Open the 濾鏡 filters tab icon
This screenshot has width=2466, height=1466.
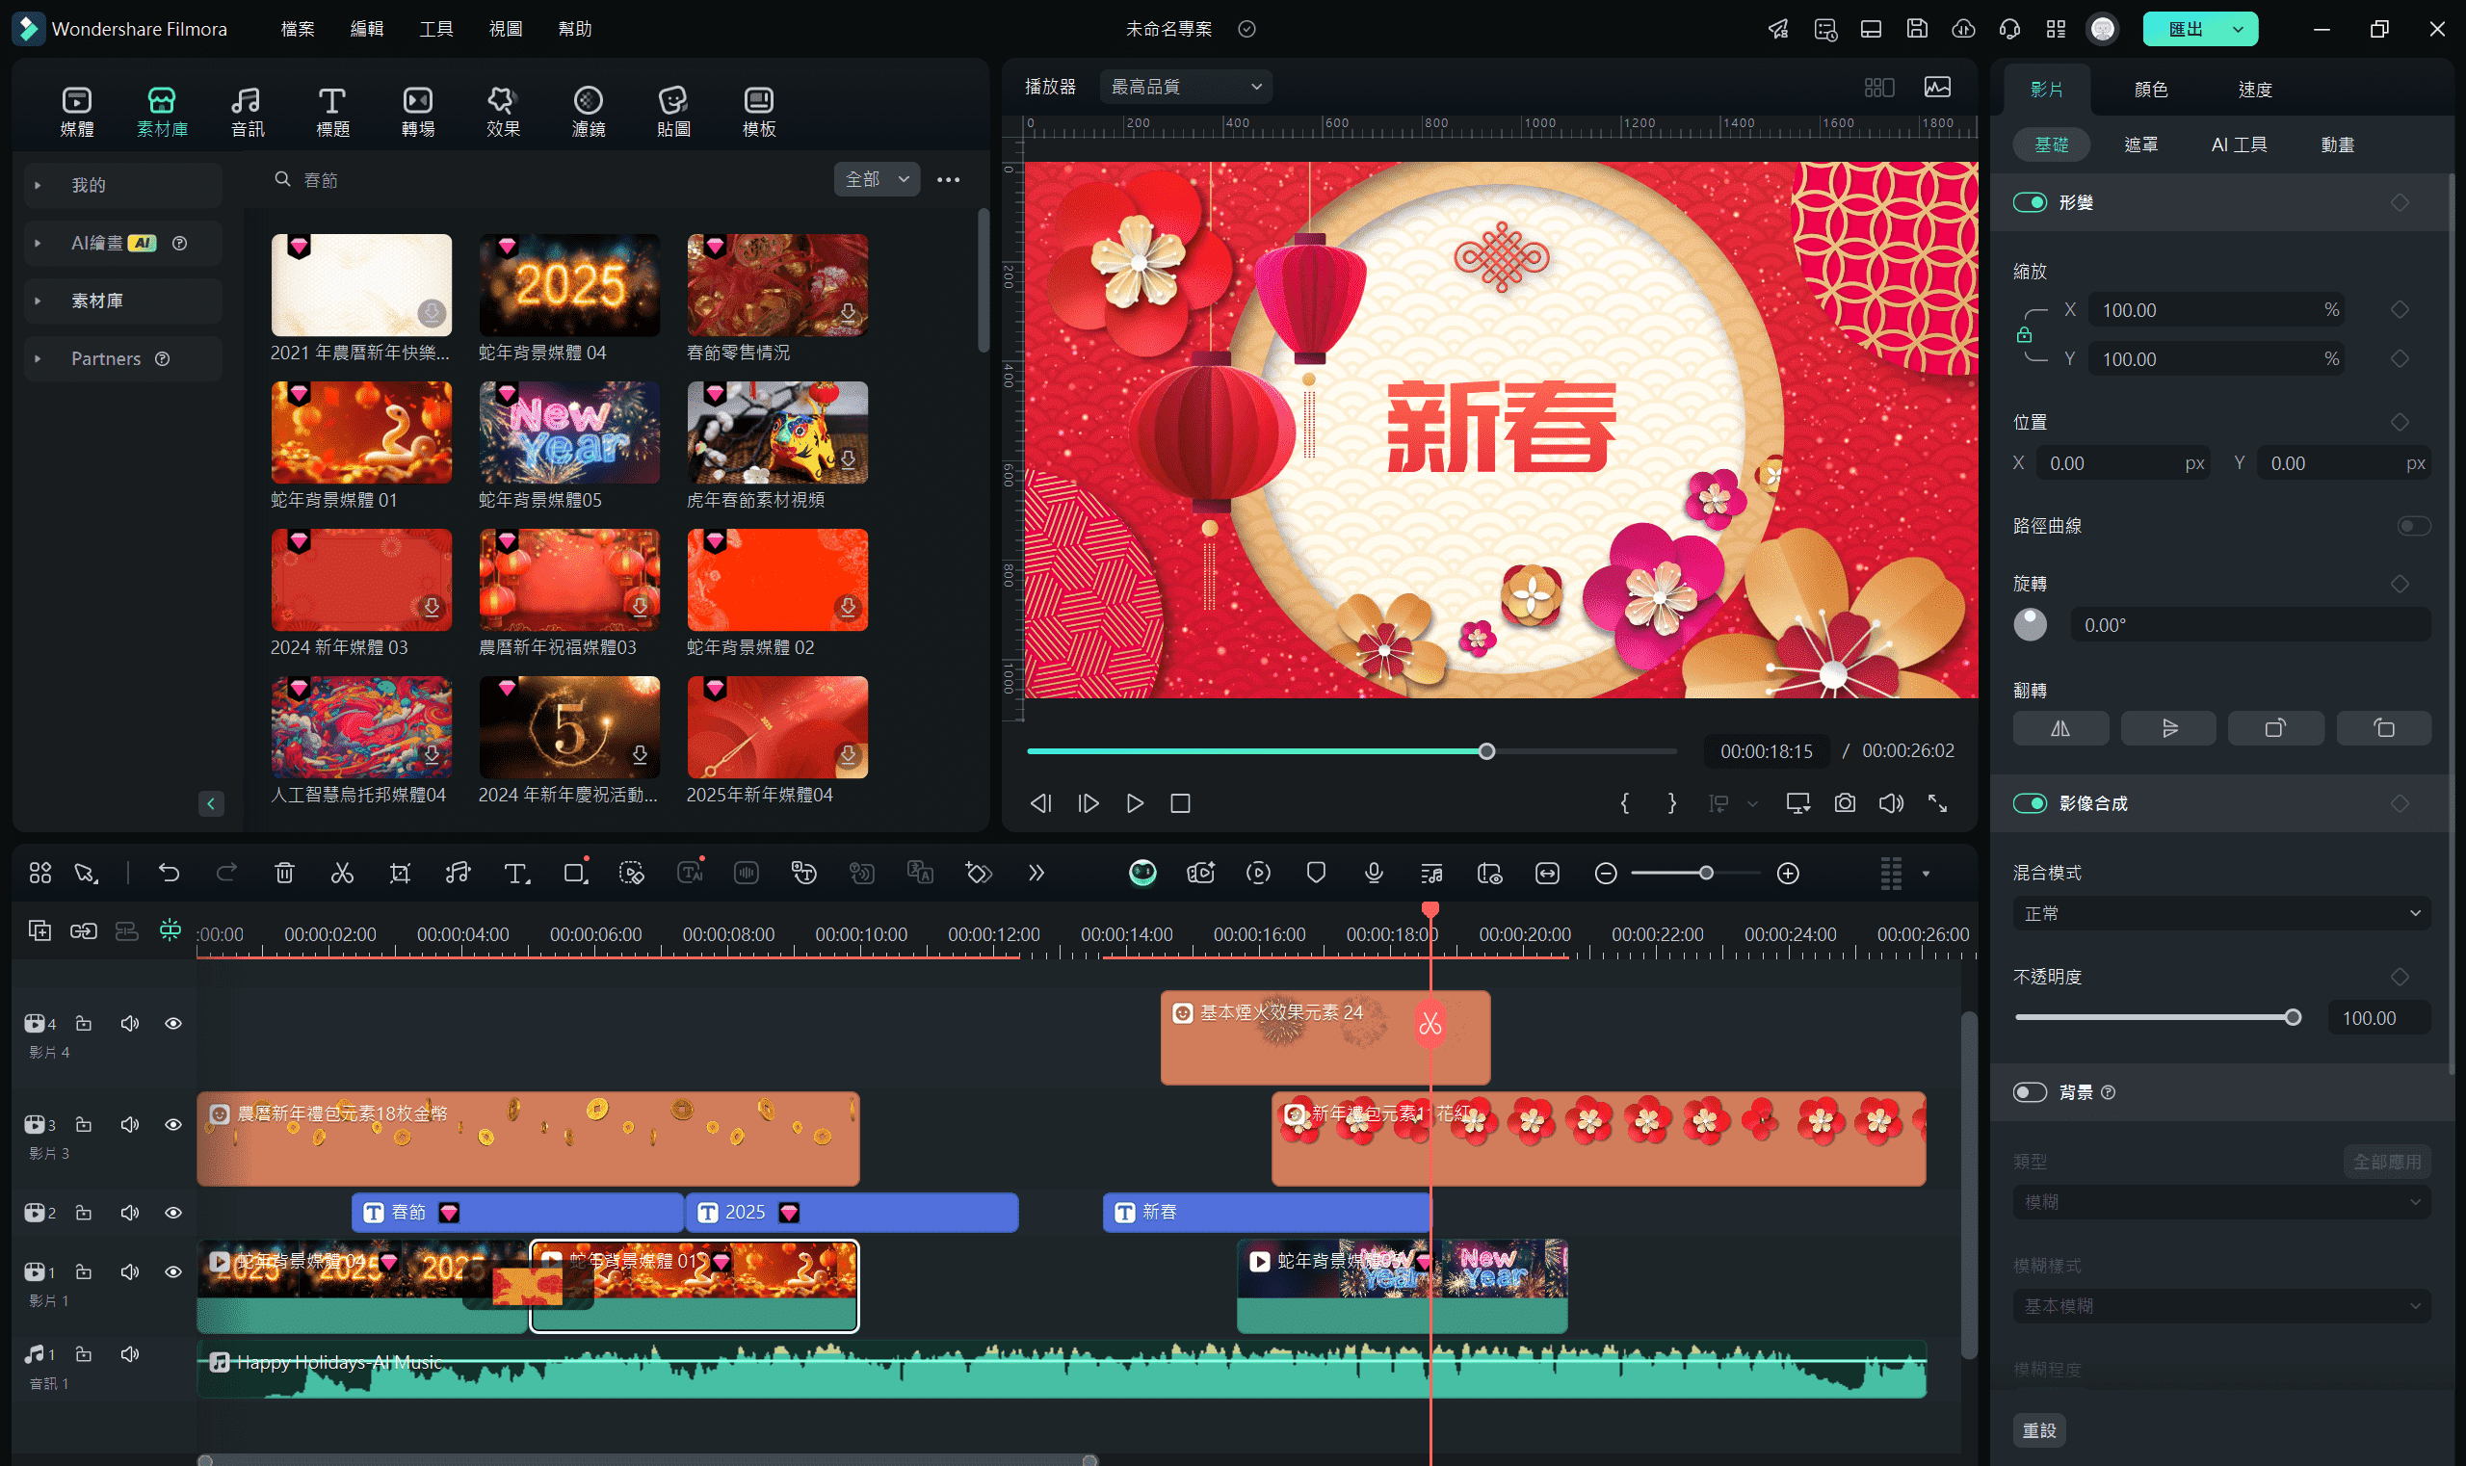(x=588, y=111)
